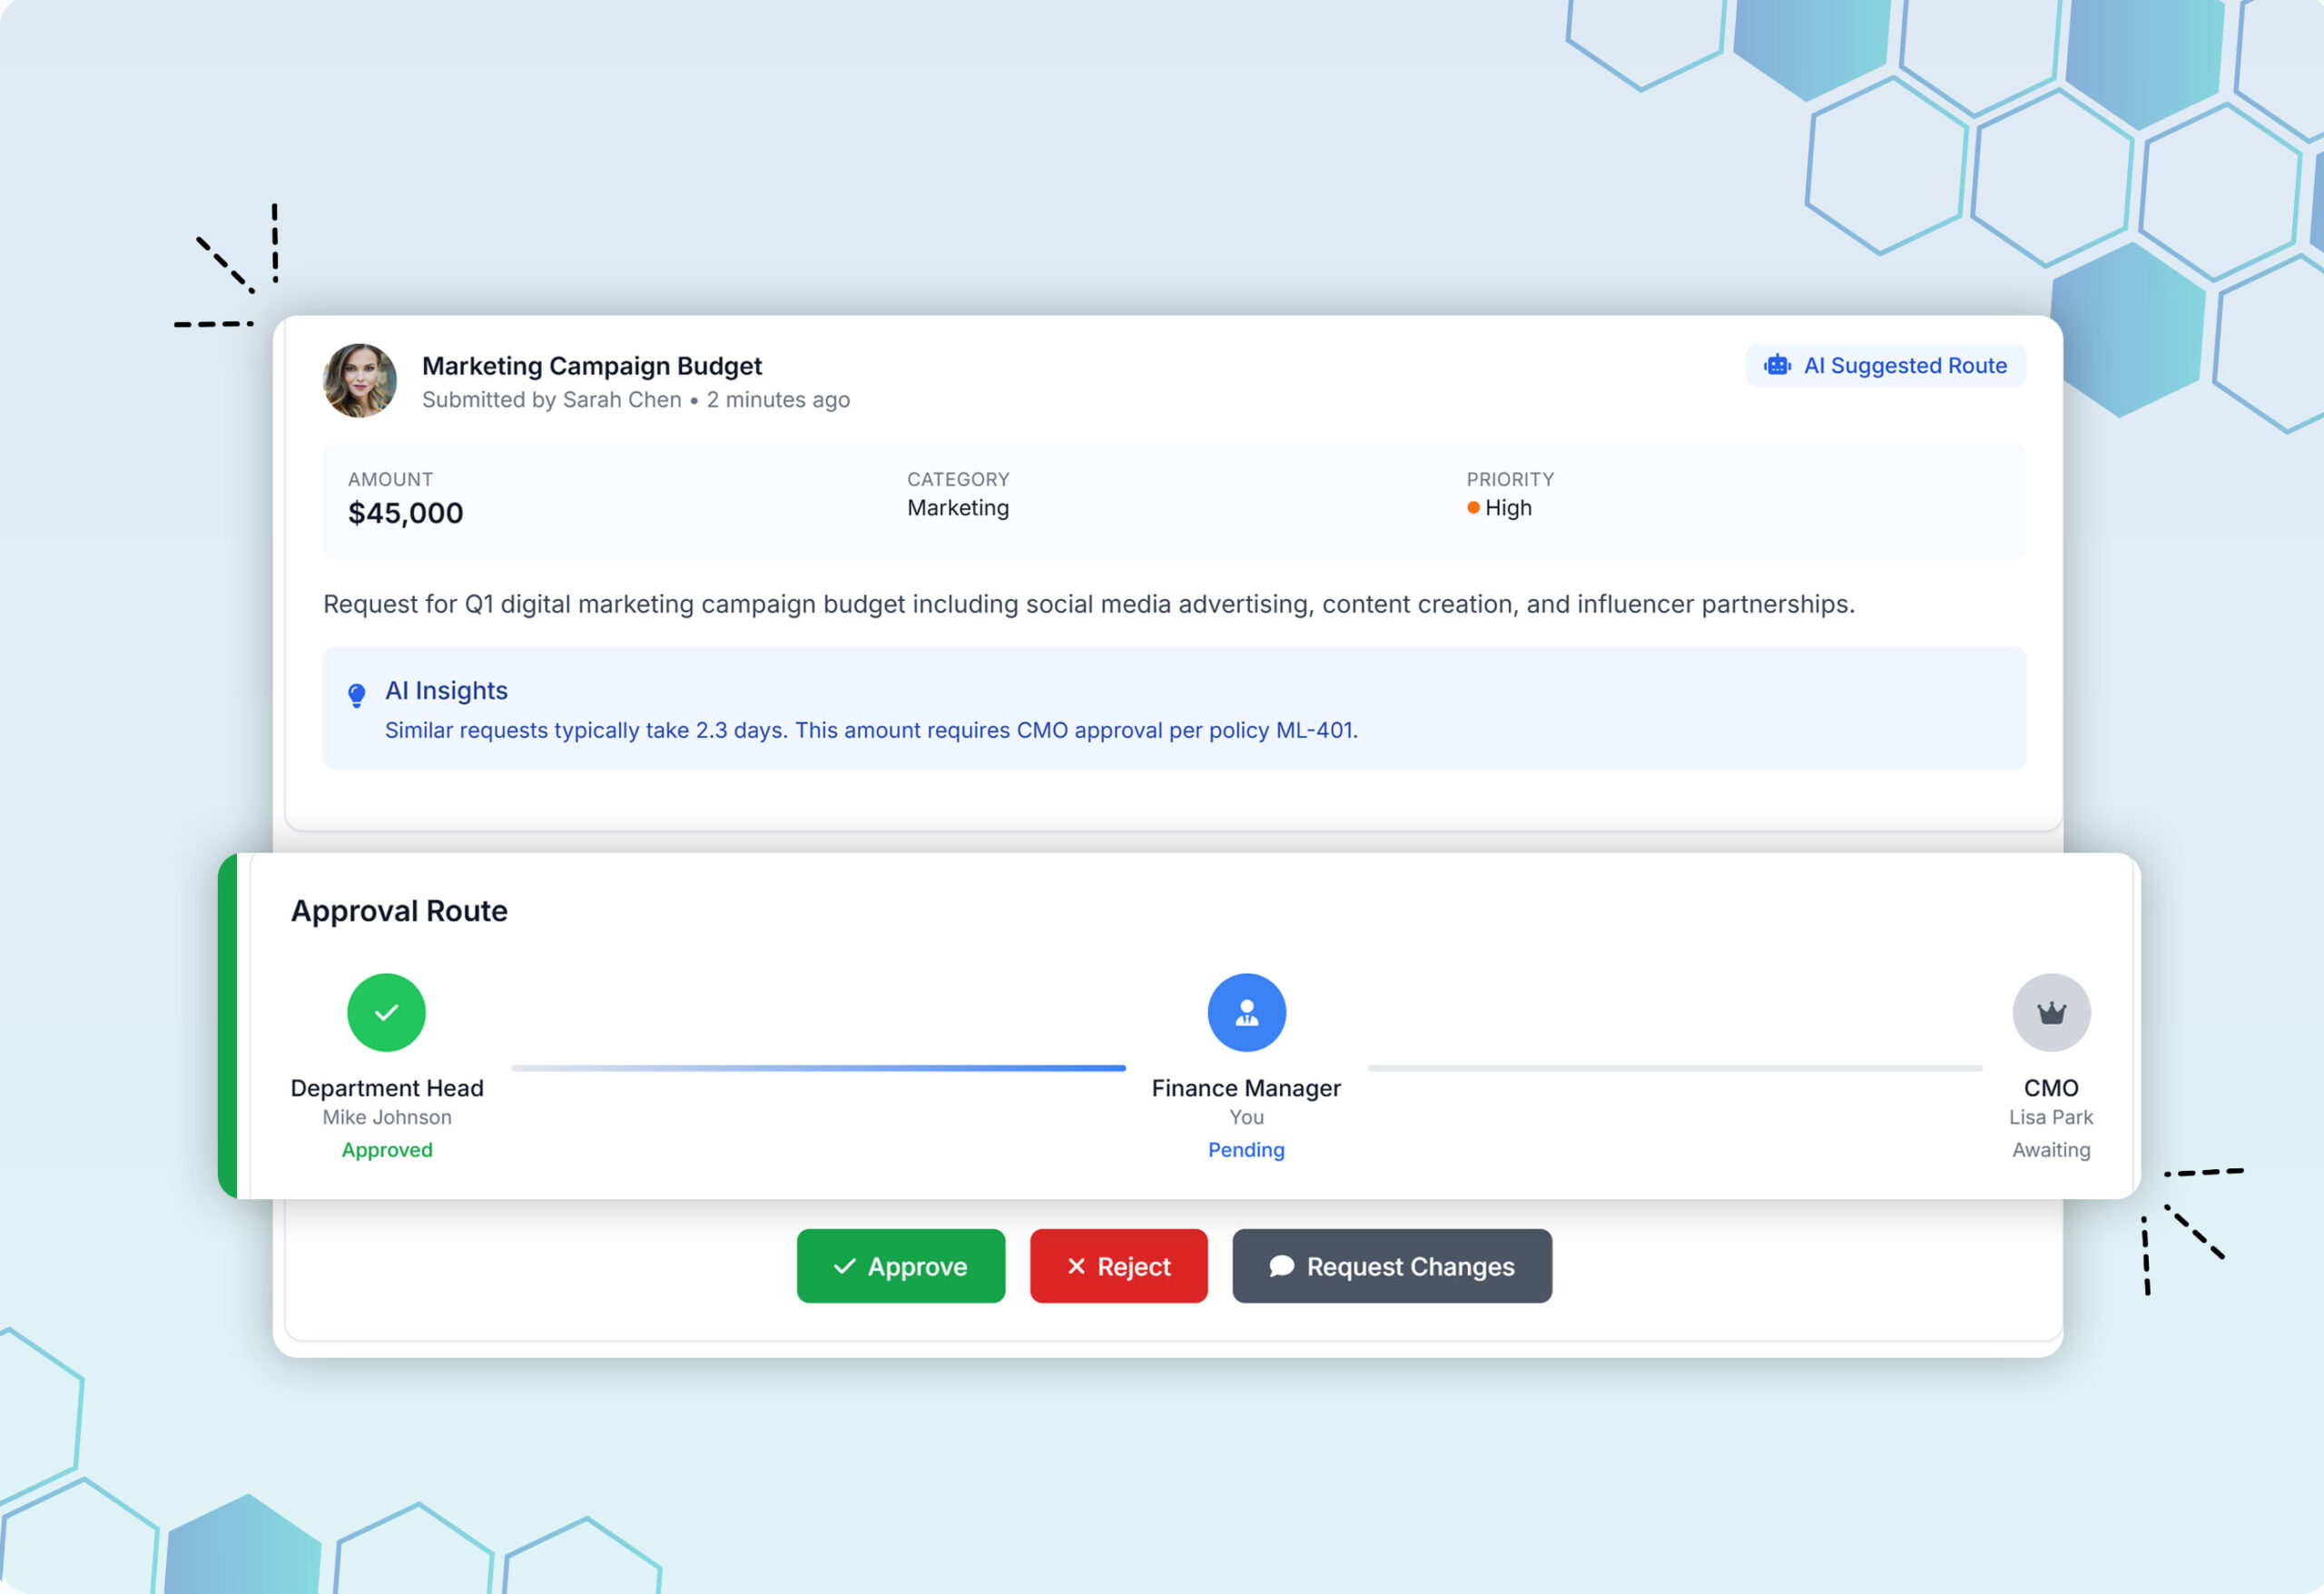This screenshot has width=2324, height=1594.
Task: Click the green checkmark Department Head step
Action: click(386, 1012)
